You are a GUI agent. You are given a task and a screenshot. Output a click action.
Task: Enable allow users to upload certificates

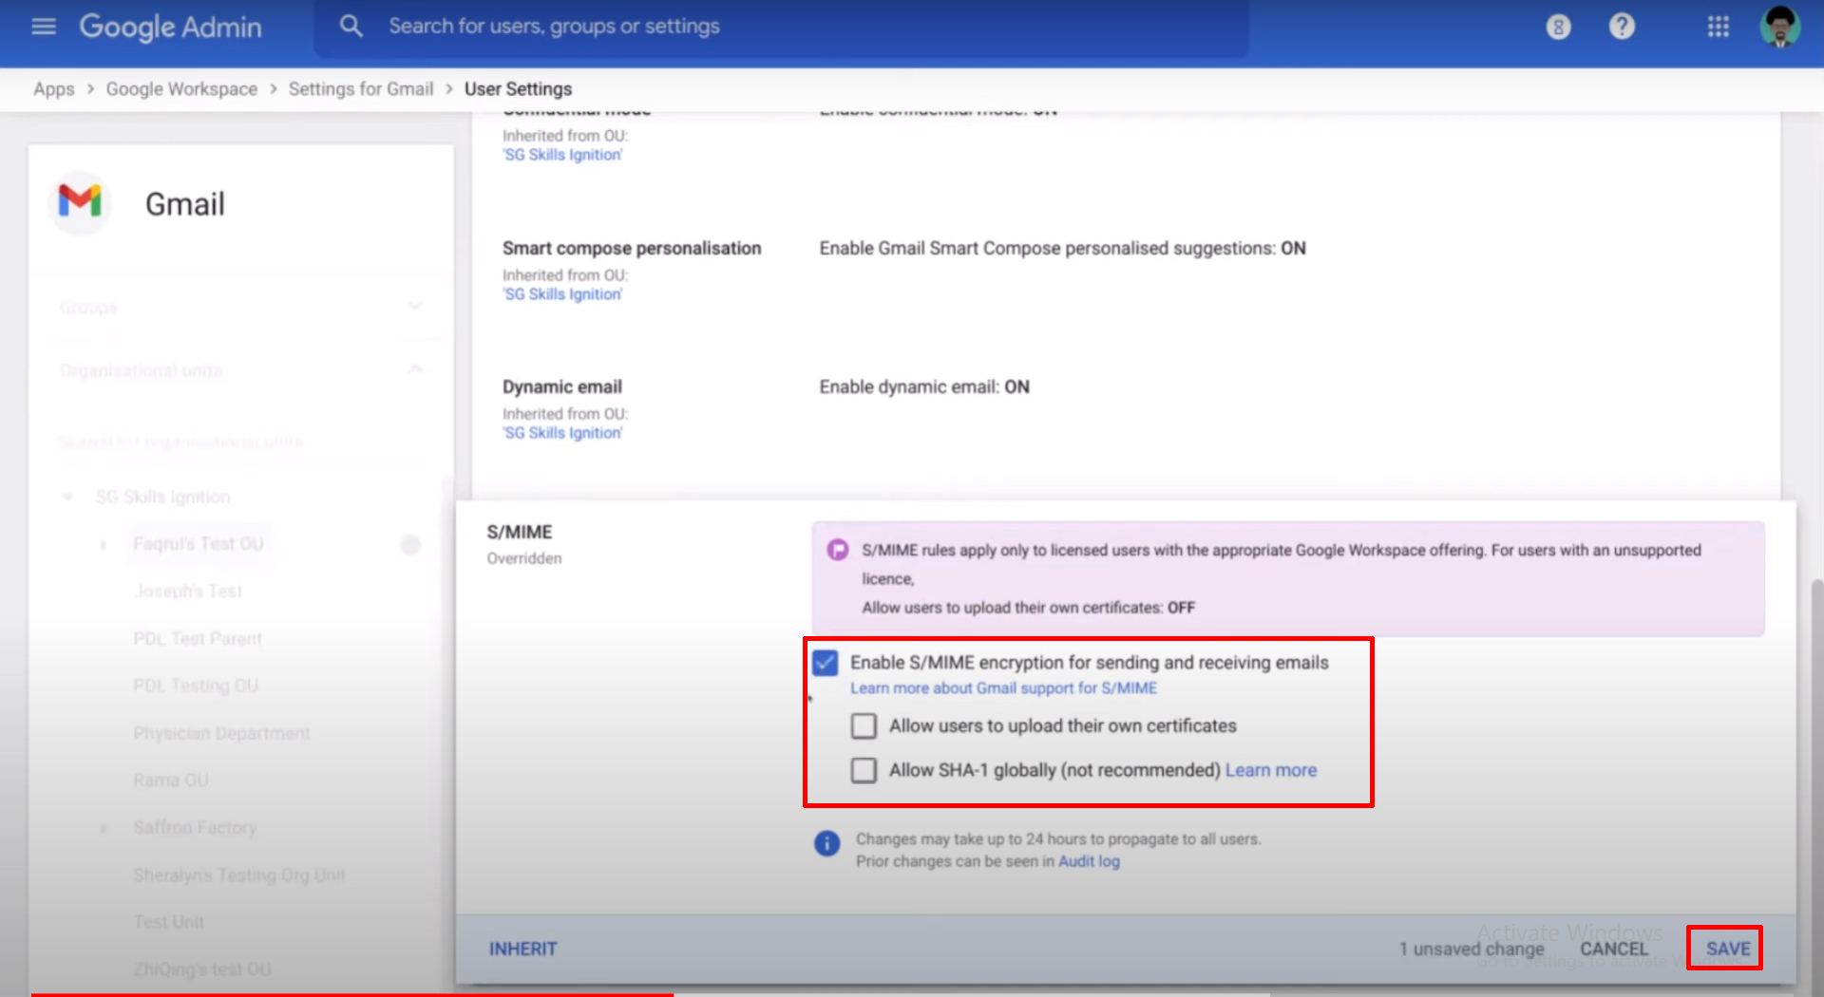[x=863, y=725]
